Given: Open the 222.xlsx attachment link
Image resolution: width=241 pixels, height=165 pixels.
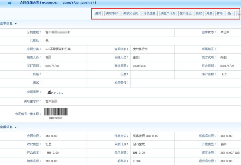Looking at the screenshot, I should (57, 93).
